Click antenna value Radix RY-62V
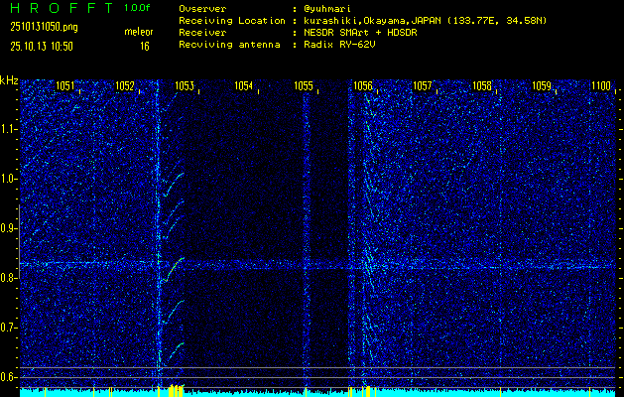 point(339,45)
